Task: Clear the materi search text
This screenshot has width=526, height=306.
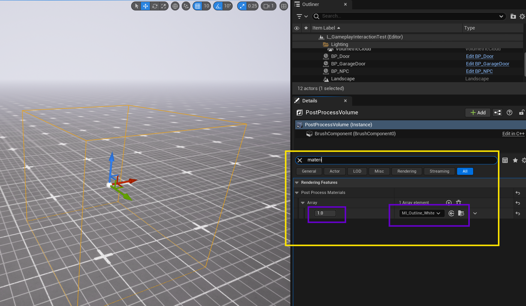Action: click(x=300, y=160)
